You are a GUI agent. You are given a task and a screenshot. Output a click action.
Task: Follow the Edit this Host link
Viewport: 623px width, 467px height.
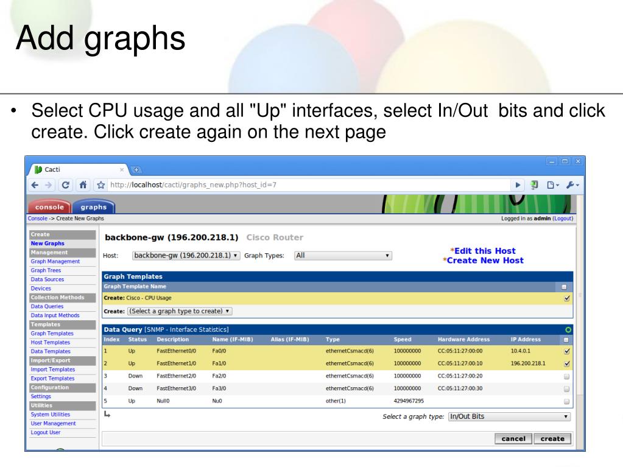coord(485,251)
